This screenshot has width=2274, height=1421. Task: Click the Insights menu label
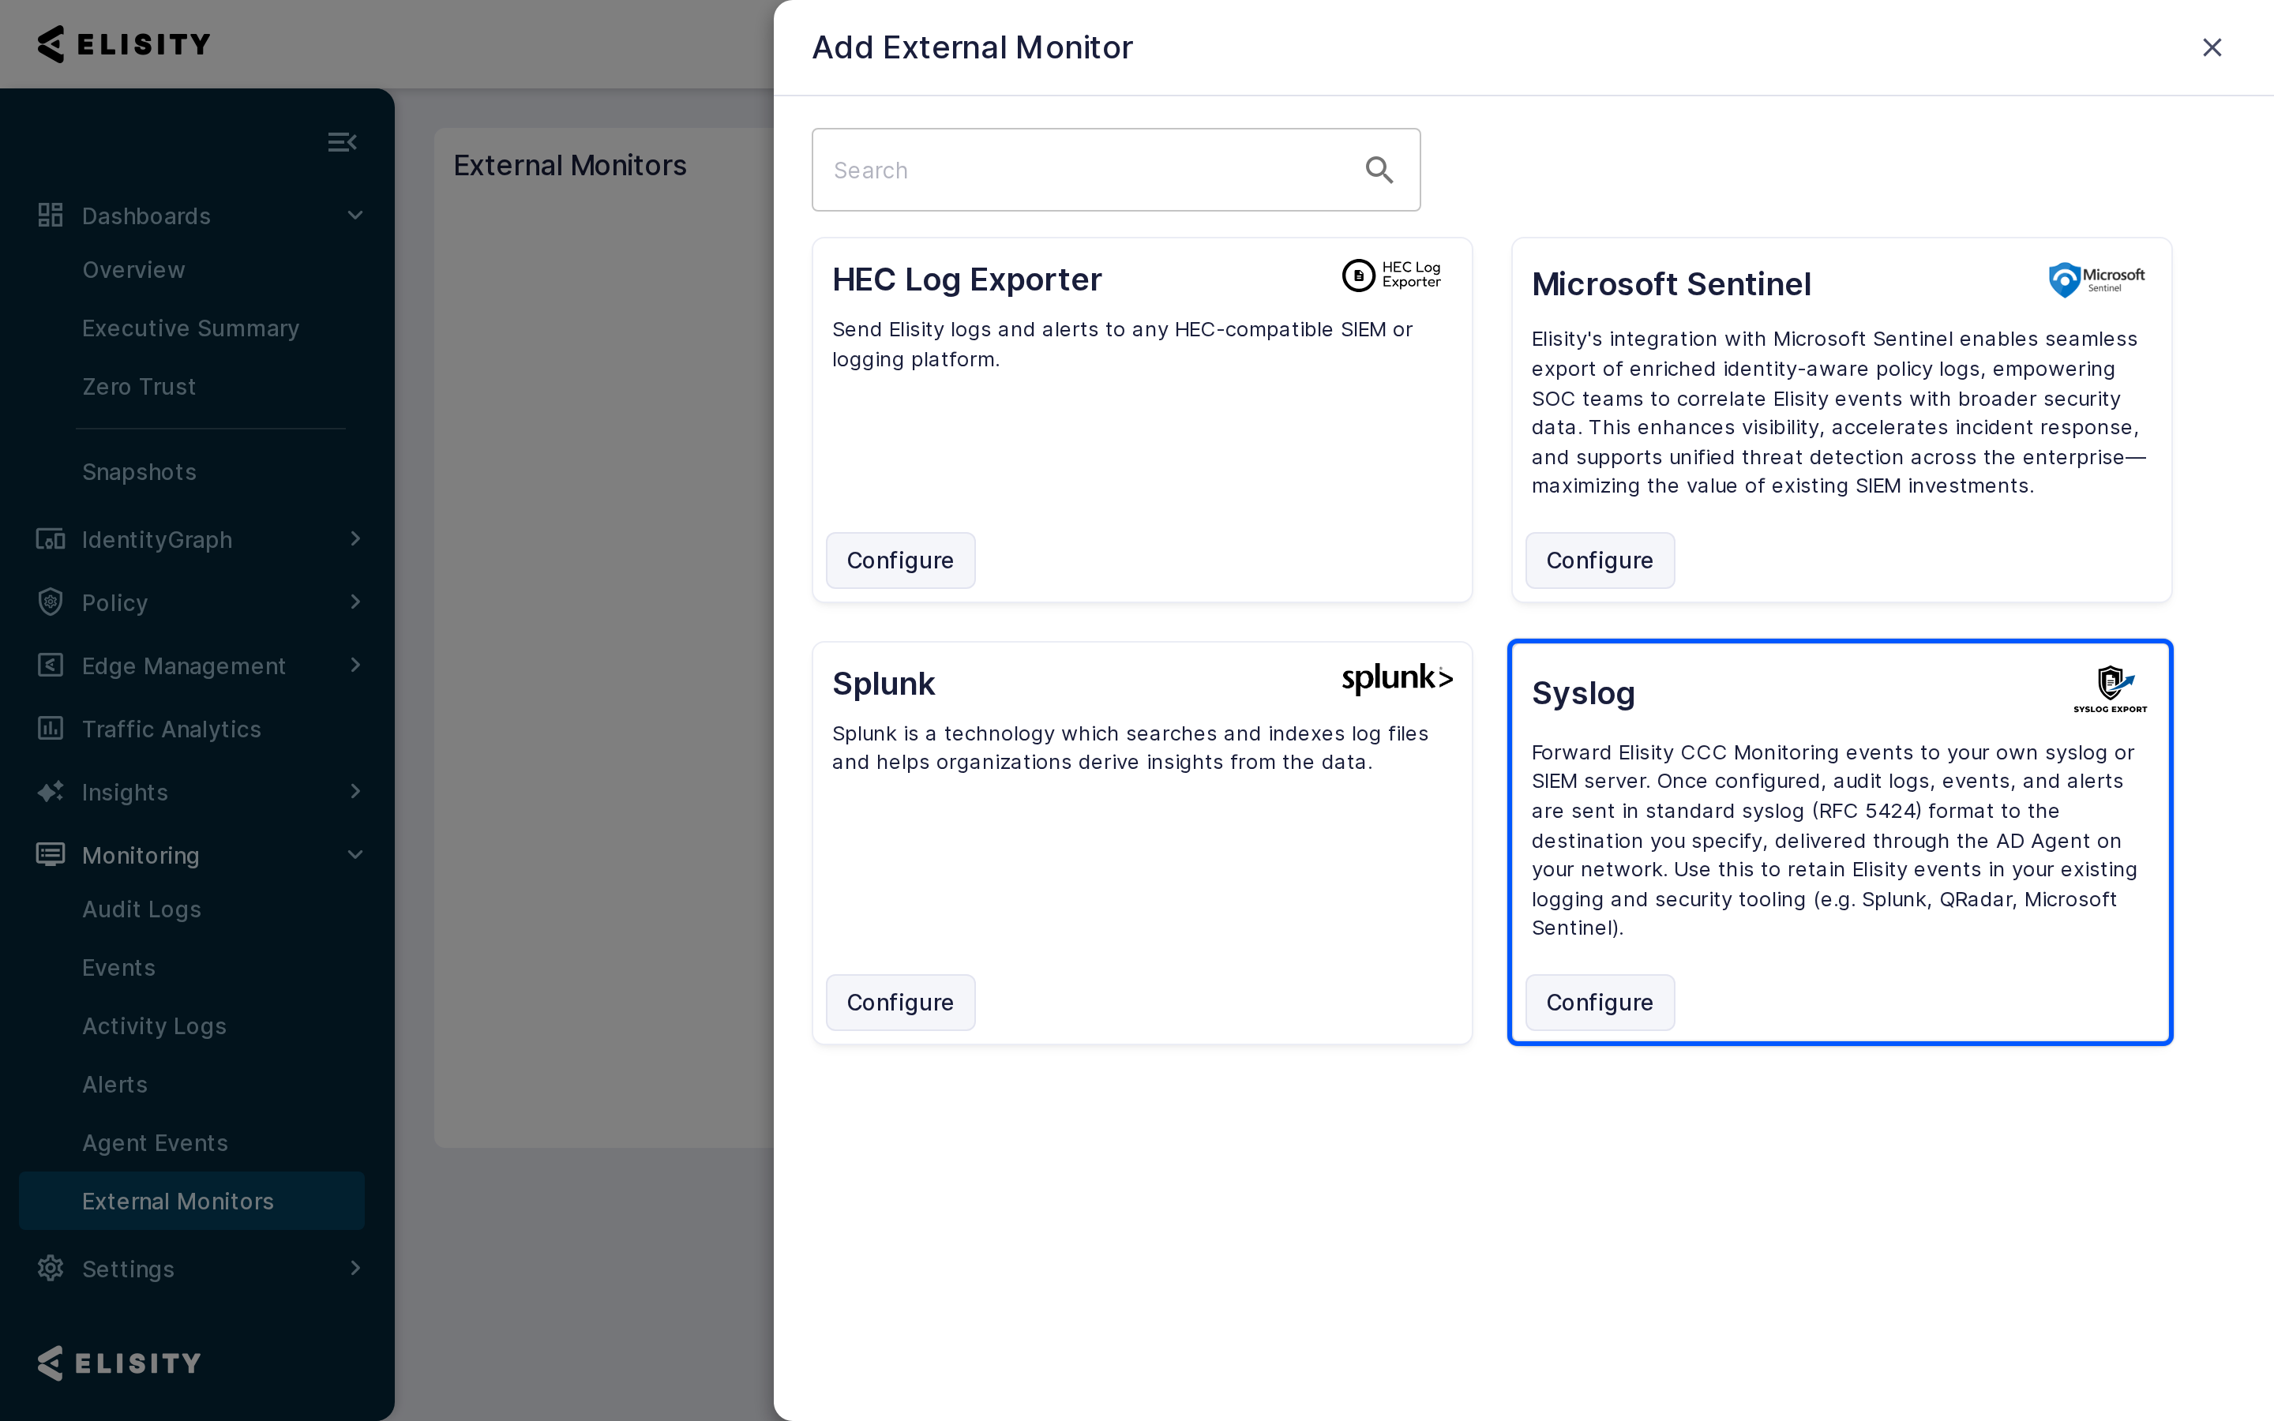[125, 793]
